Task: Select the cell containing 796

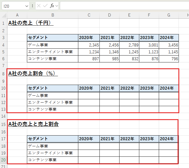Action: click(169, 59)
